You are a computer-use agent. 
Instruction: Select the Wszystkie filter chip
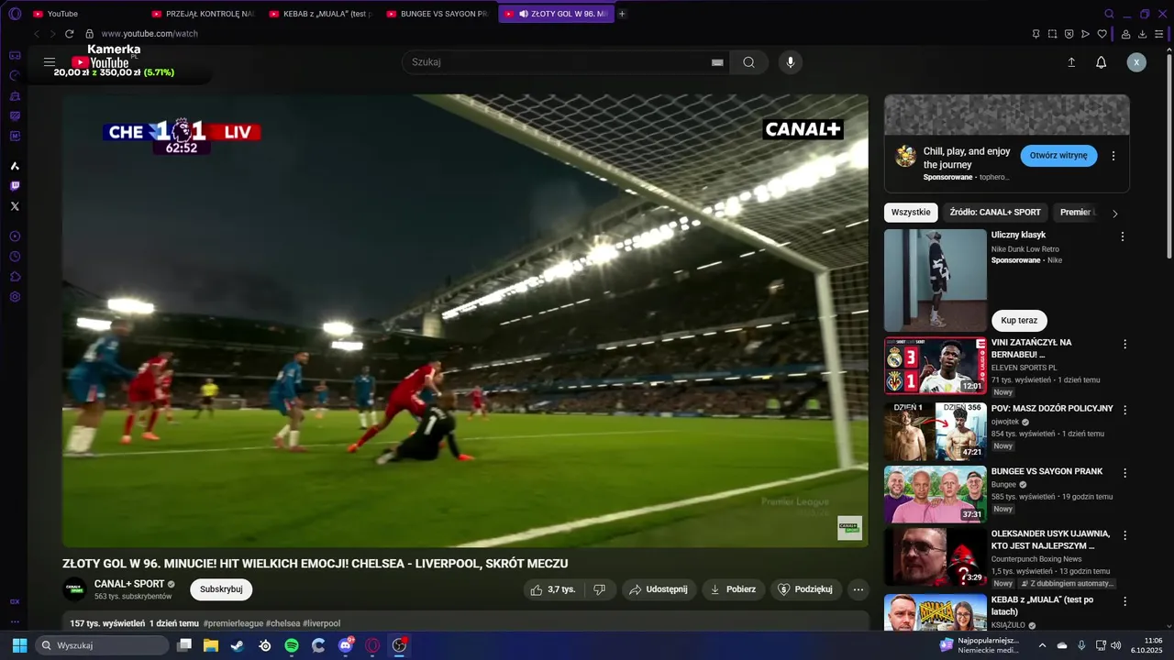coord(911,213)
